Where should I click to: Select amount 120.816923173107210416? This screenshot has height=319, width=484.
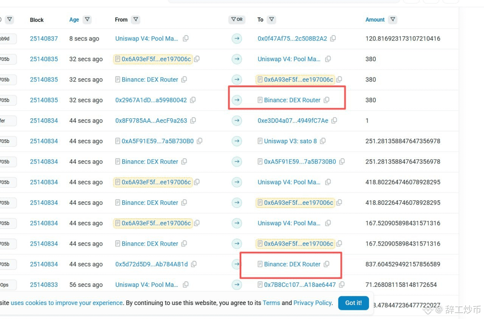point(403,39)
